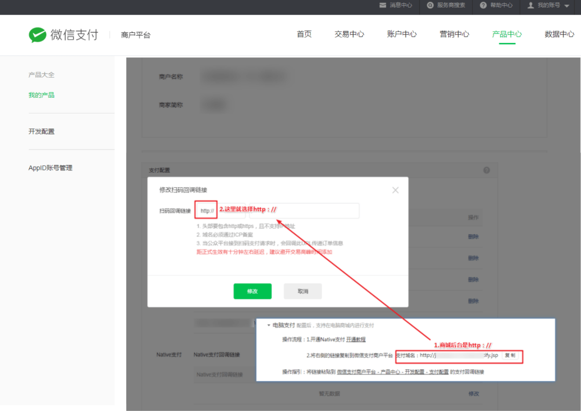Click the 复制 button
The height and width of the screenshot is (411, 581).
[x=510, y=355]
